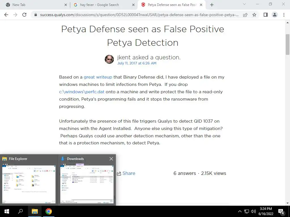Click the page scrollbar up arrow
290x217 pixels.
coord(287,23)
